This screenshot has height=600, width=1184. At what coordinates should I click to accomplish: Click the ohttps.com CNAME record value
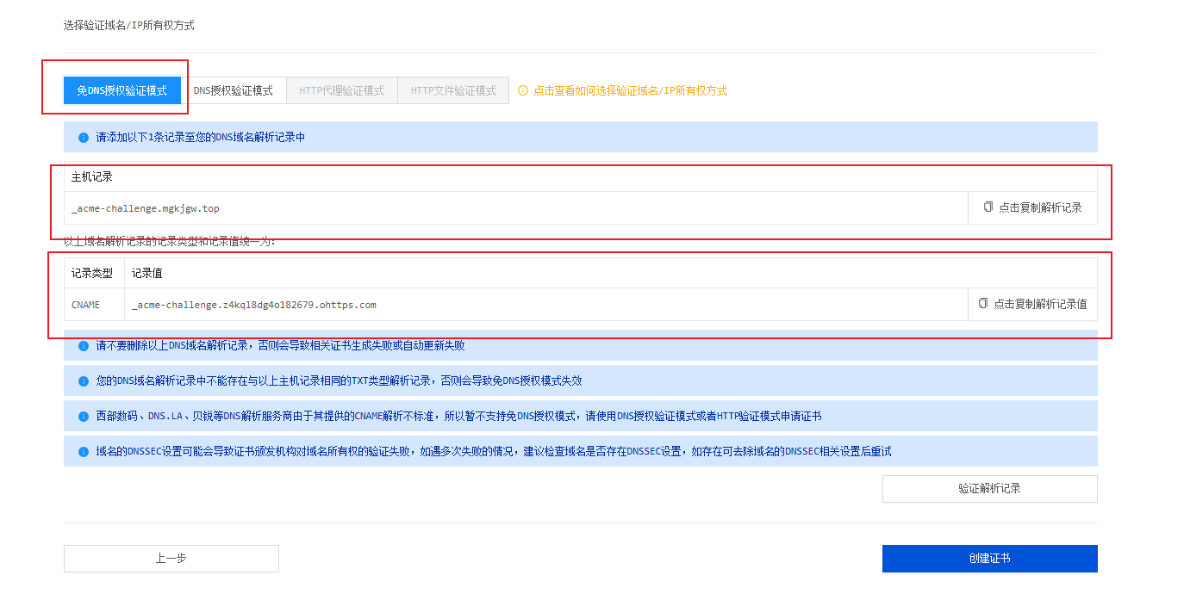tap(253, 305)
